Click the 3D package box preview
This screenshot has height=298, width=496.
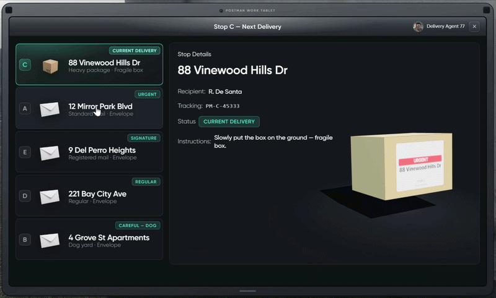(x=401, y=166)
